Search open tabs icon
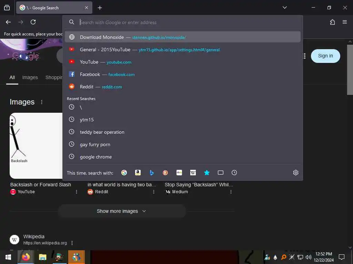The width and height of the screenshot is (353, 264). tap(221, 173)
